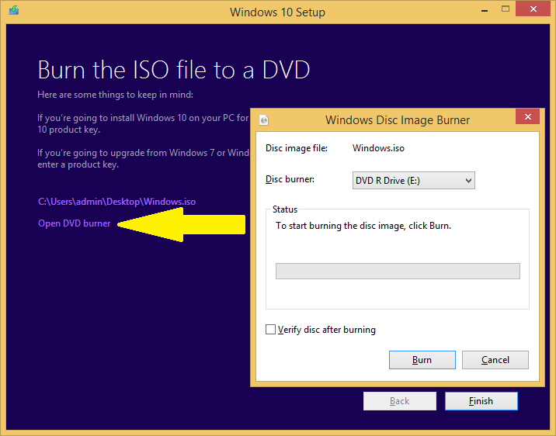
Task: Click the Windows 10 Setup title bar icon
Action: 14,10
